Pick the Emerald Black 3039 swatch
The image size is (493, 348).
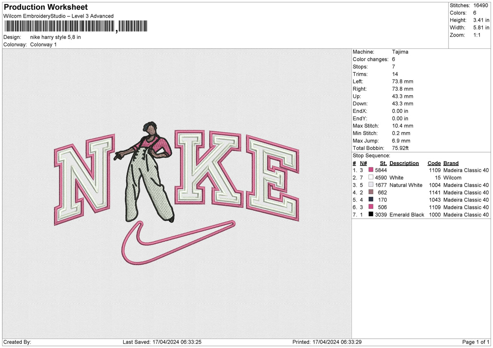coord(371,215)
